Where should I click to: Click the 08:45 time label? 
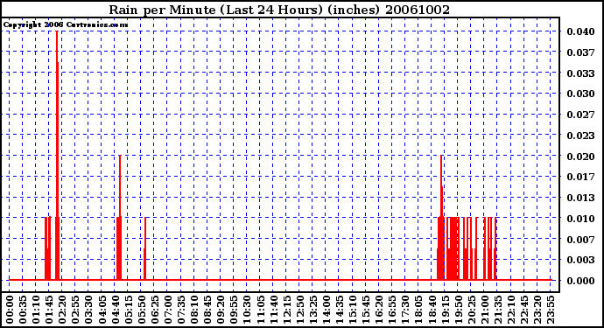[207, 310]
